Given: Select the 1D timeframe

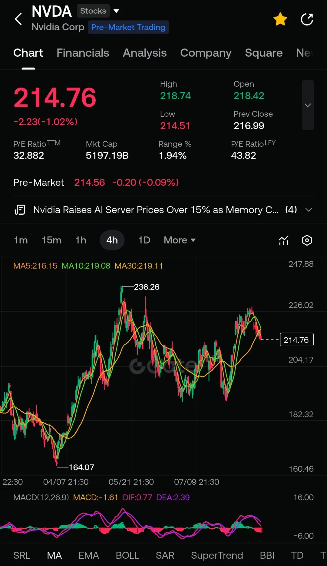Looking at the screenshot, I should [144, 240].
